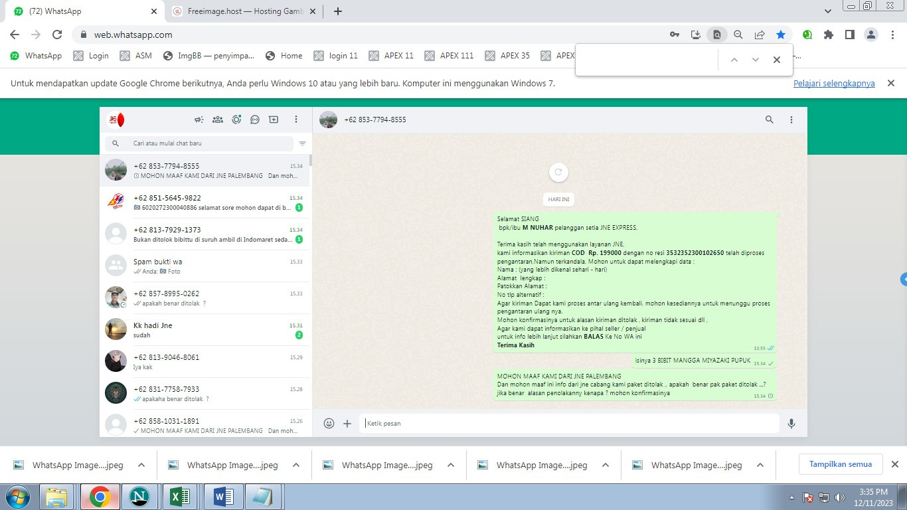Viewport: 907px width, 510px height.
Task: Share this page via address bar icon
Action: click(759, 35)
